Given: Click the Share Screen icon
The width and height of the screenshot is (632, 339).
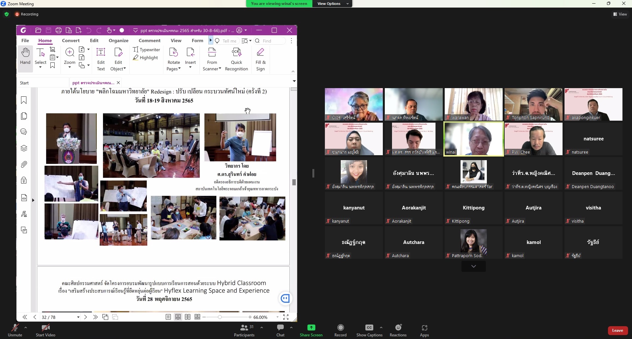Looking at the screenshot, I should click(x=311, y=327).
